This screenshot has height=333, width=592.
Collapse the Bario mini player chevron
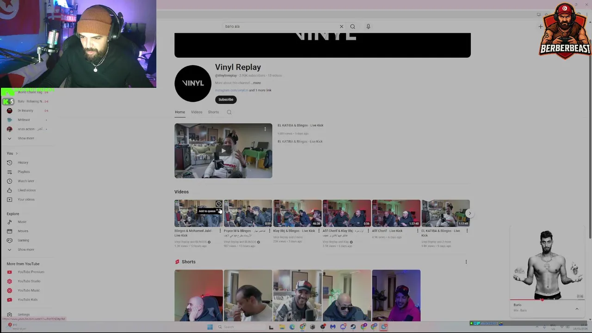pos(577,308)
